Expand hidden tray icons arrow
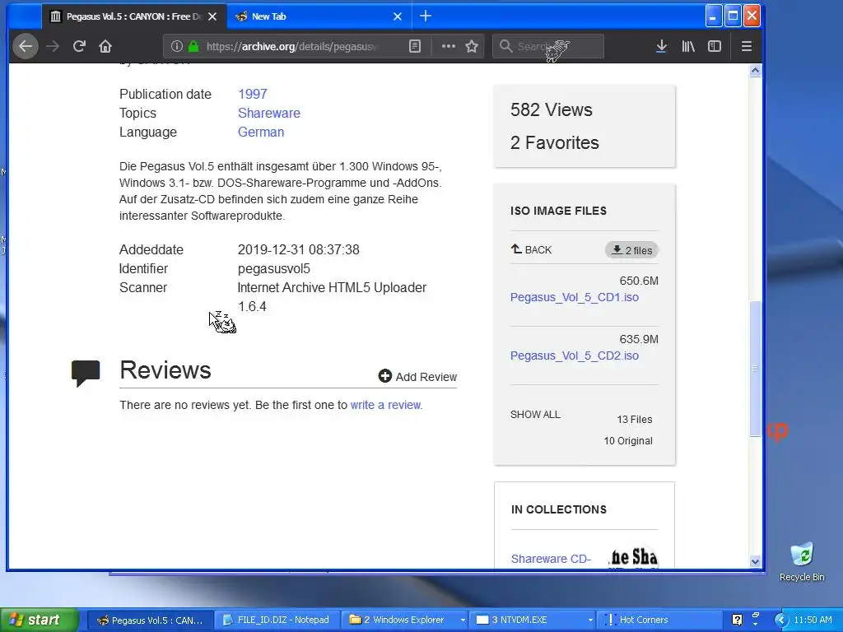Screen dimensions: 843x632 pyautogui.click(x=781, y=620)
